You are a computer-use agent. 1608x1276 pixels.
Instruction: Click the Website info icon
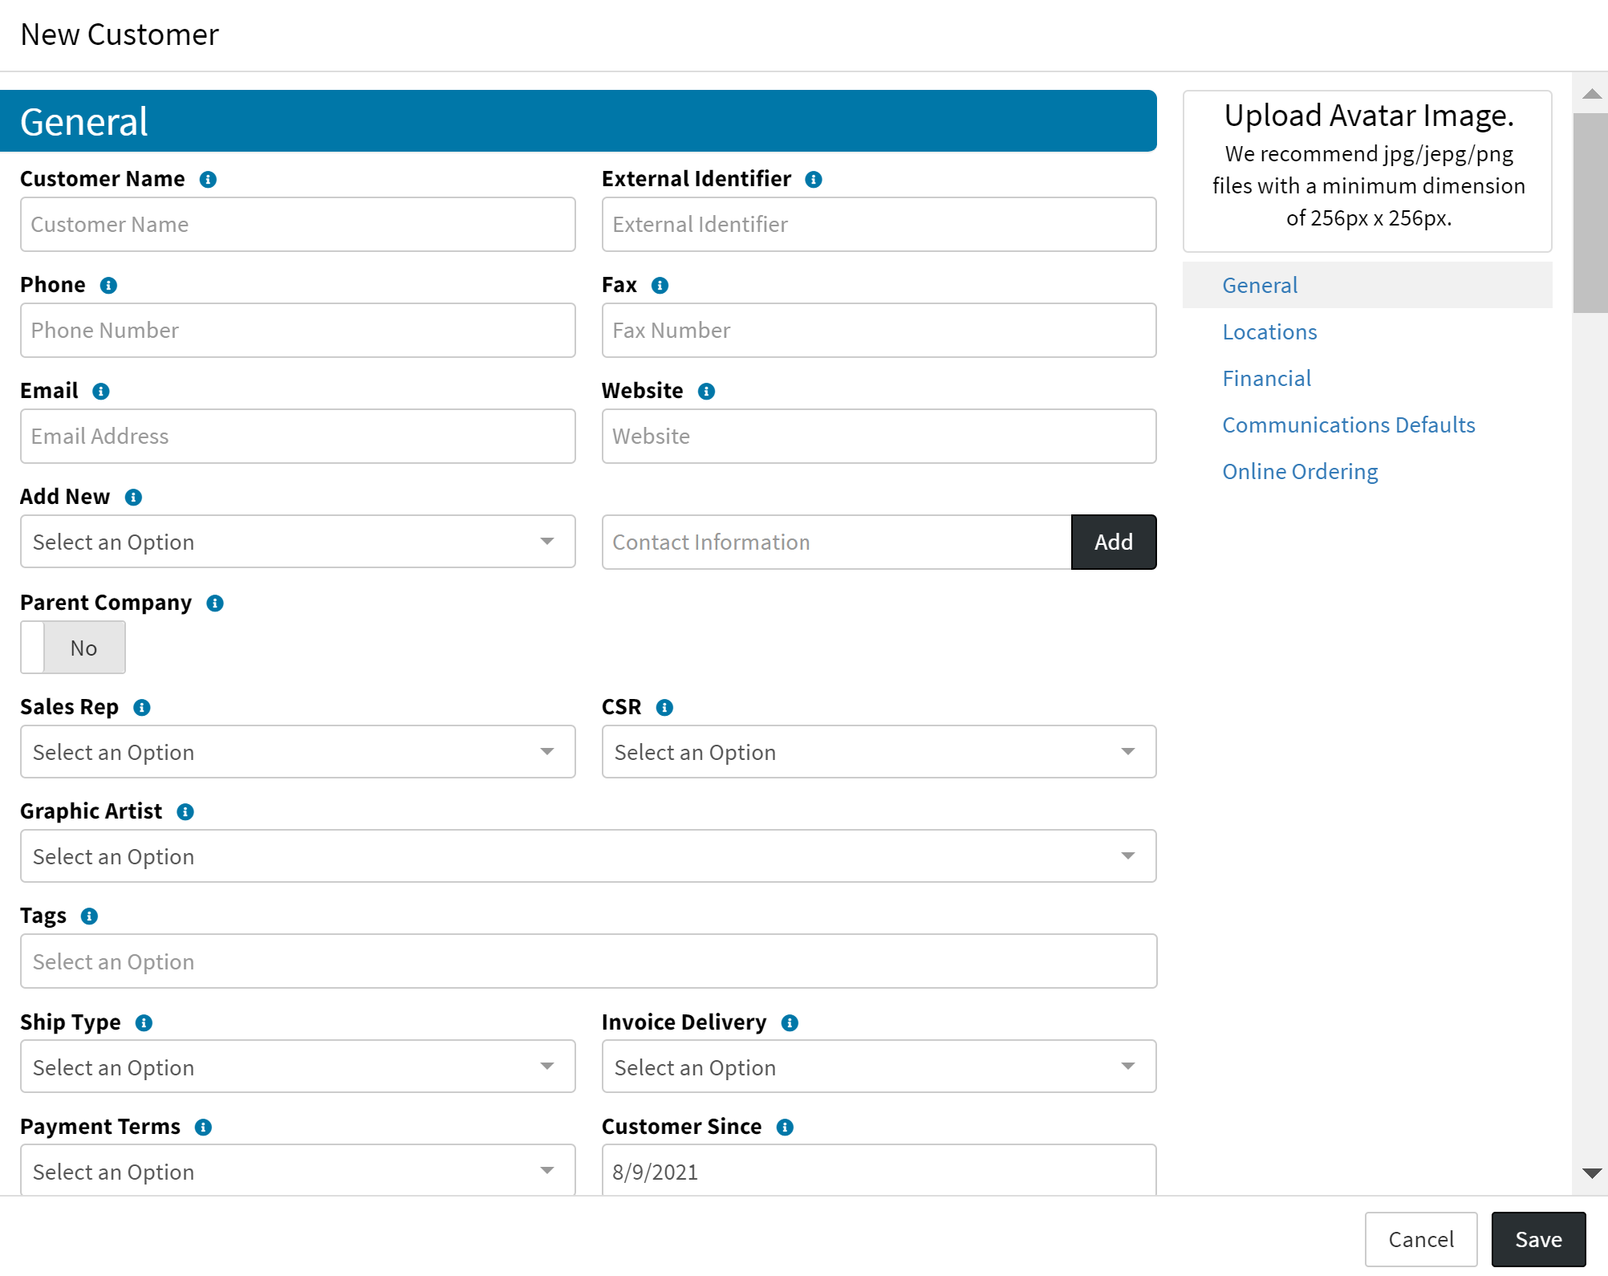coord(706,391)
